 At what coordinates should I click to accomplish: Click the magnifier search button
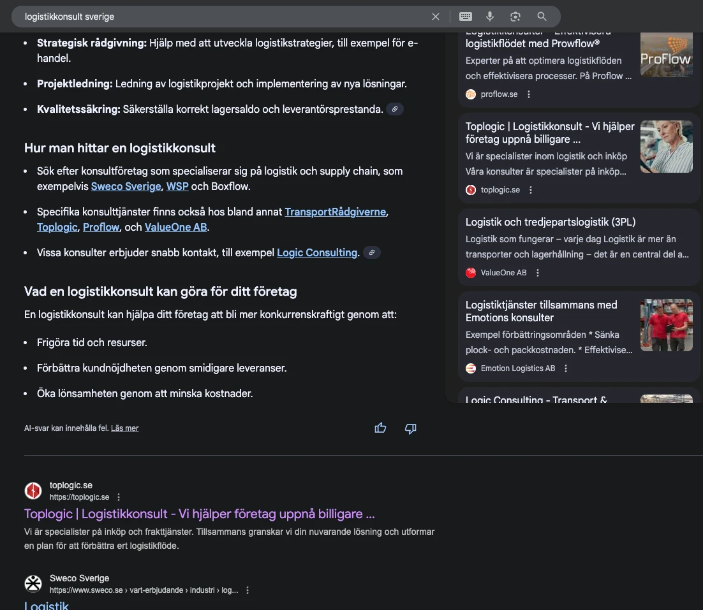tap(542, 17)
